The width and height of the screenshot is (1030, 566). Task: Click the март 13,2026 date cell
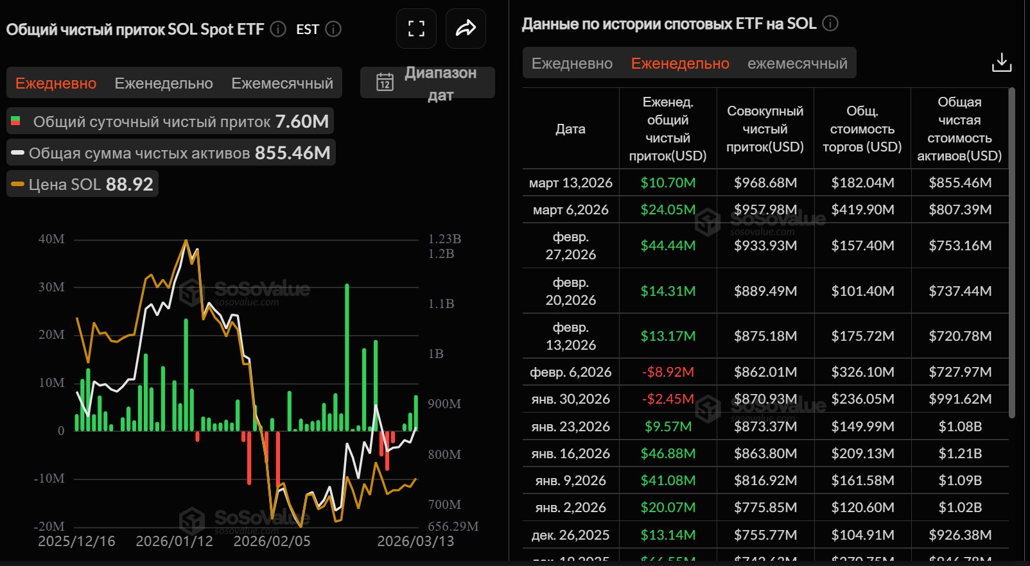point(571,183)
